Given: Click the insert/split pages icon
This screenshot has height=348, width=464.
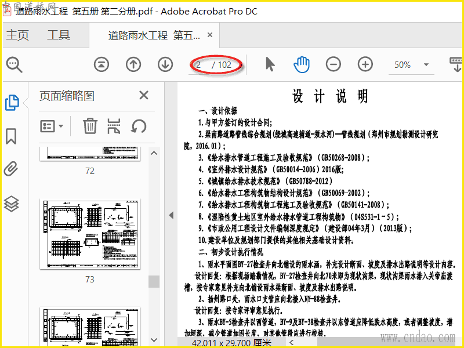Looking at the screenshot, I should 114,126.
